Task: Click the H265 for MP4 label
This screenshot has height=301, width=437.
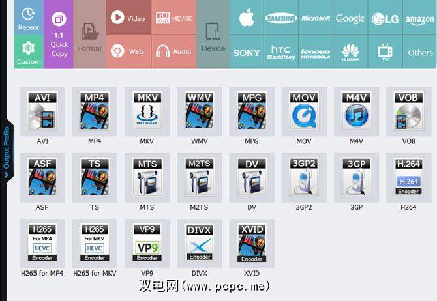Action: click(42, 273)
